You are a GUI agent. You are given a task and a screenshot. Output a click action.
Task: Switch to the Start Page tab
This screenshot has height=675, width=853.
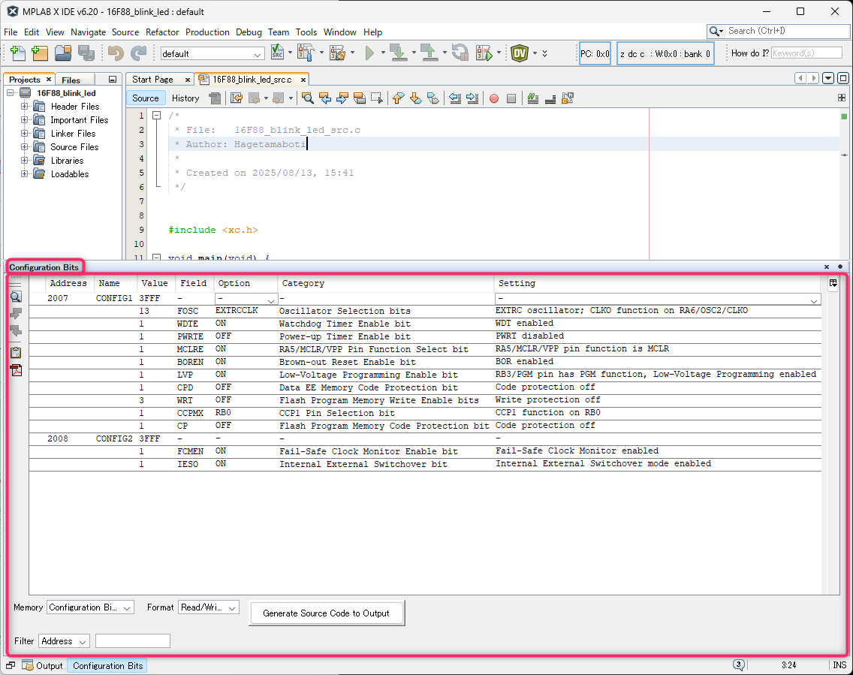pos(152,80)
